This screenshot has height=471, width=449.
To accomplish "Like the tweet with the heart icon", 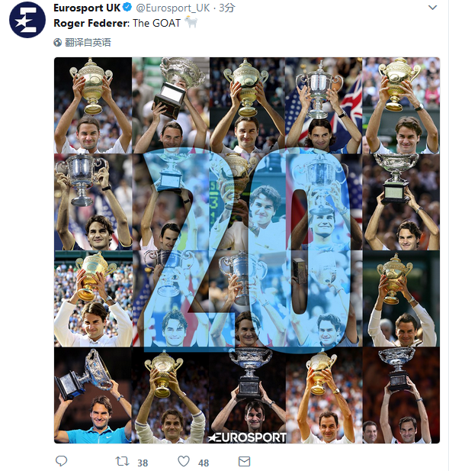I will (184, 461).
